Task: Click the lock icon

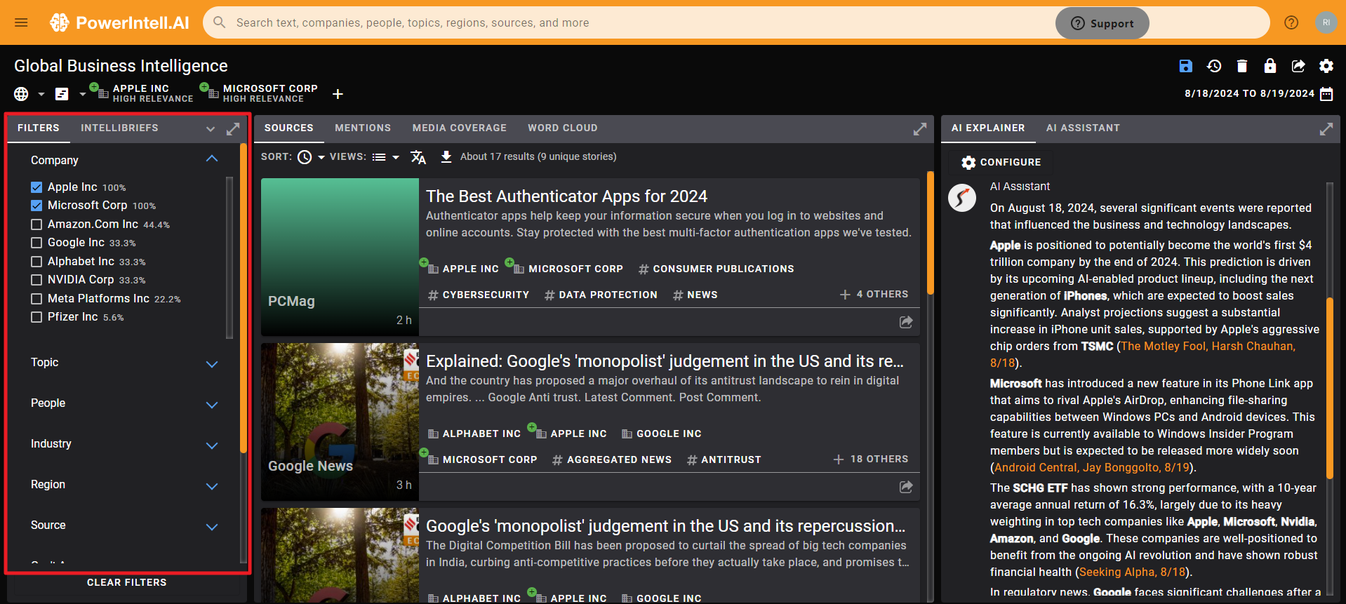Action: pos(1270,66)
